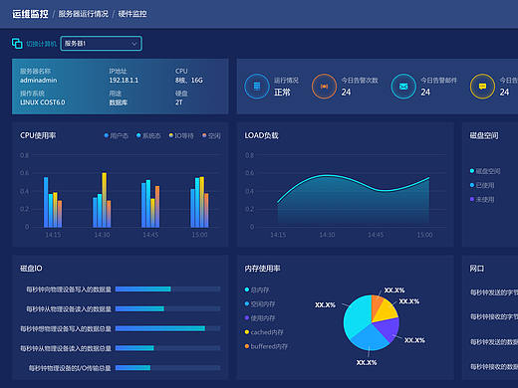Click the 每秒钟从物理设备读入的数据量 progress bar
The image size is (518, 388).
167,308
